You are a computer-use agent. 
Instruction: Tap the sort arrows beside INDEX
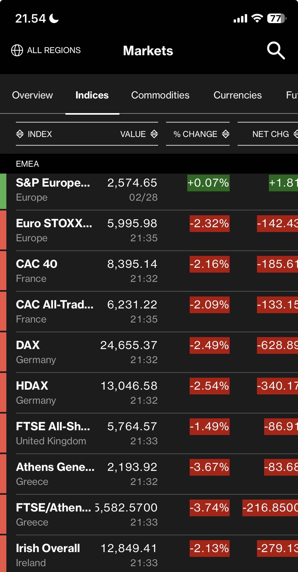20,134
